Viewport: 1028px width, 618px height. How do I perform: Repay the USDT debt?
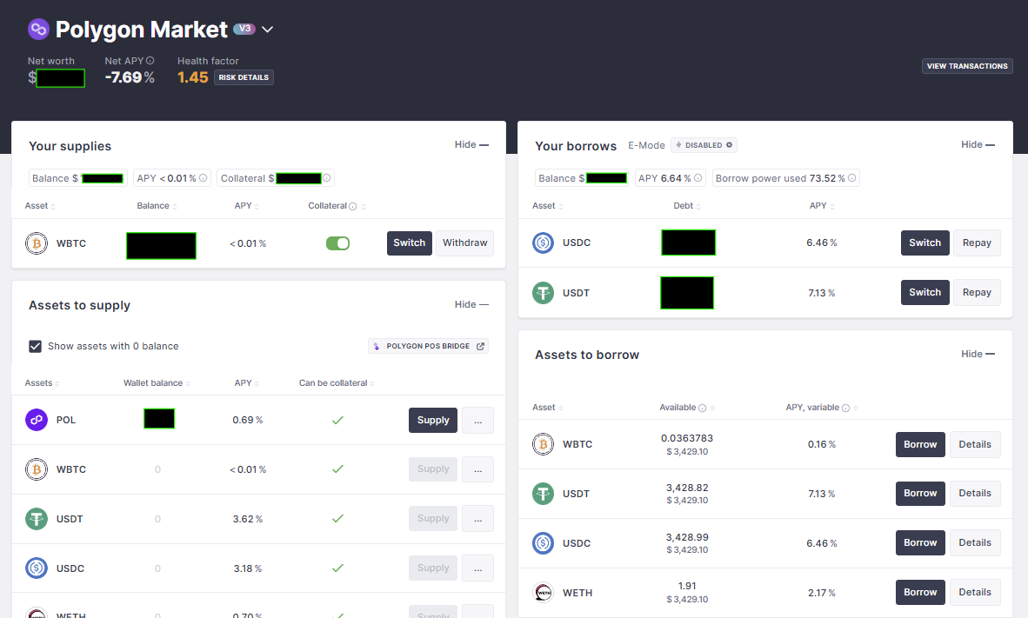tap(977, 292)
